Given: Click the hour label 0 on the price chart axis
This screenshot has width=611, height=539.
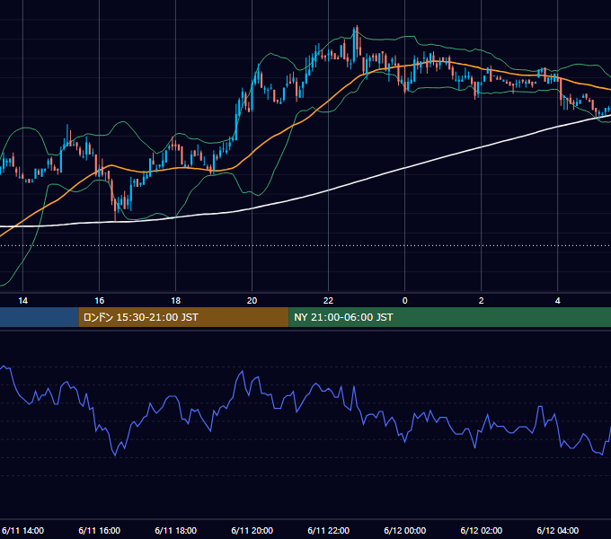Looking at the screenshot, I should [405, 301].
